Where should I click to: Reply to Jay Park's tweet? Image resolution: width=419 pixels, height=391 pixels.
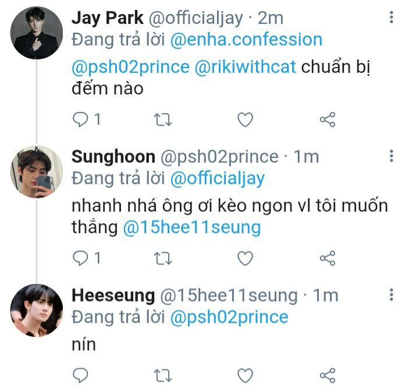(x=80, y=119)
